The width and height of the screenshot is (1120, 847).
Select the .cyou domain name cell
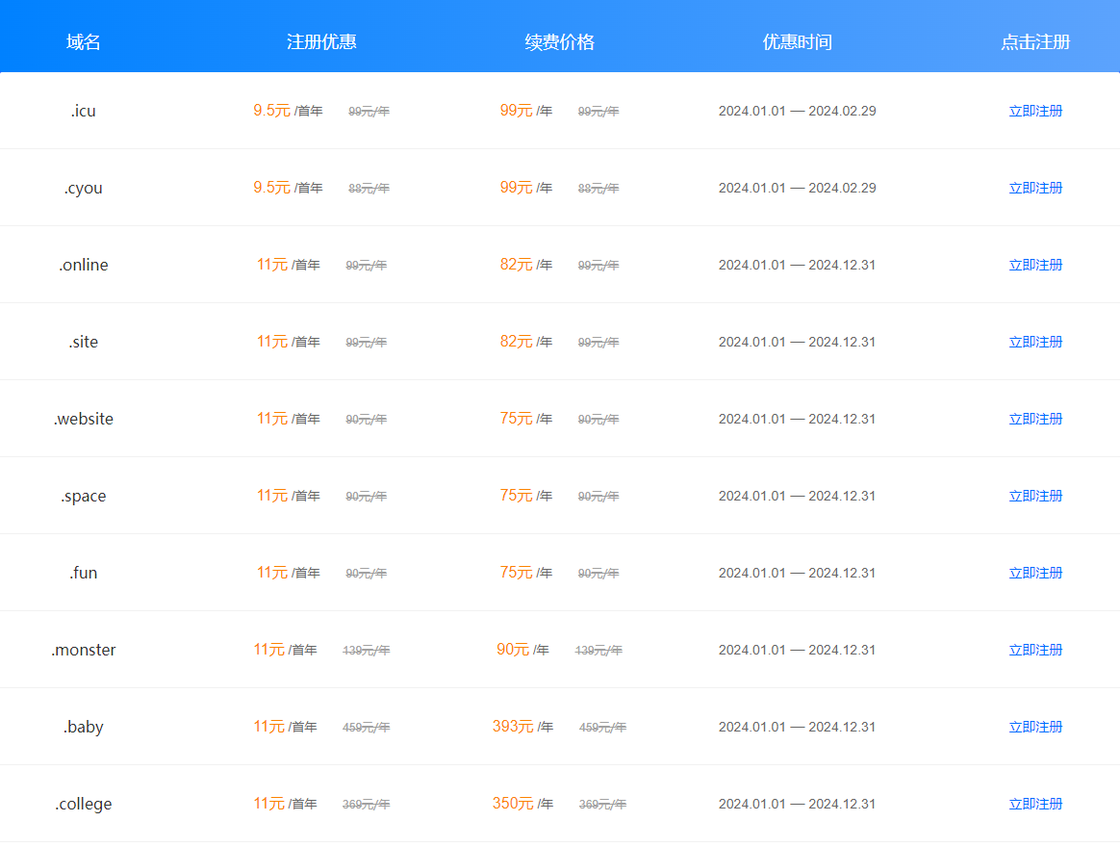(x=84, y=188)
